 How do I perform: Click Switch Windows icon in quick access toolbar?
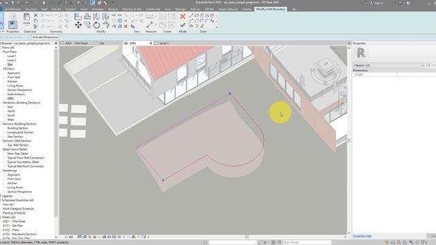pyautogui.click(x=106, y=3)
